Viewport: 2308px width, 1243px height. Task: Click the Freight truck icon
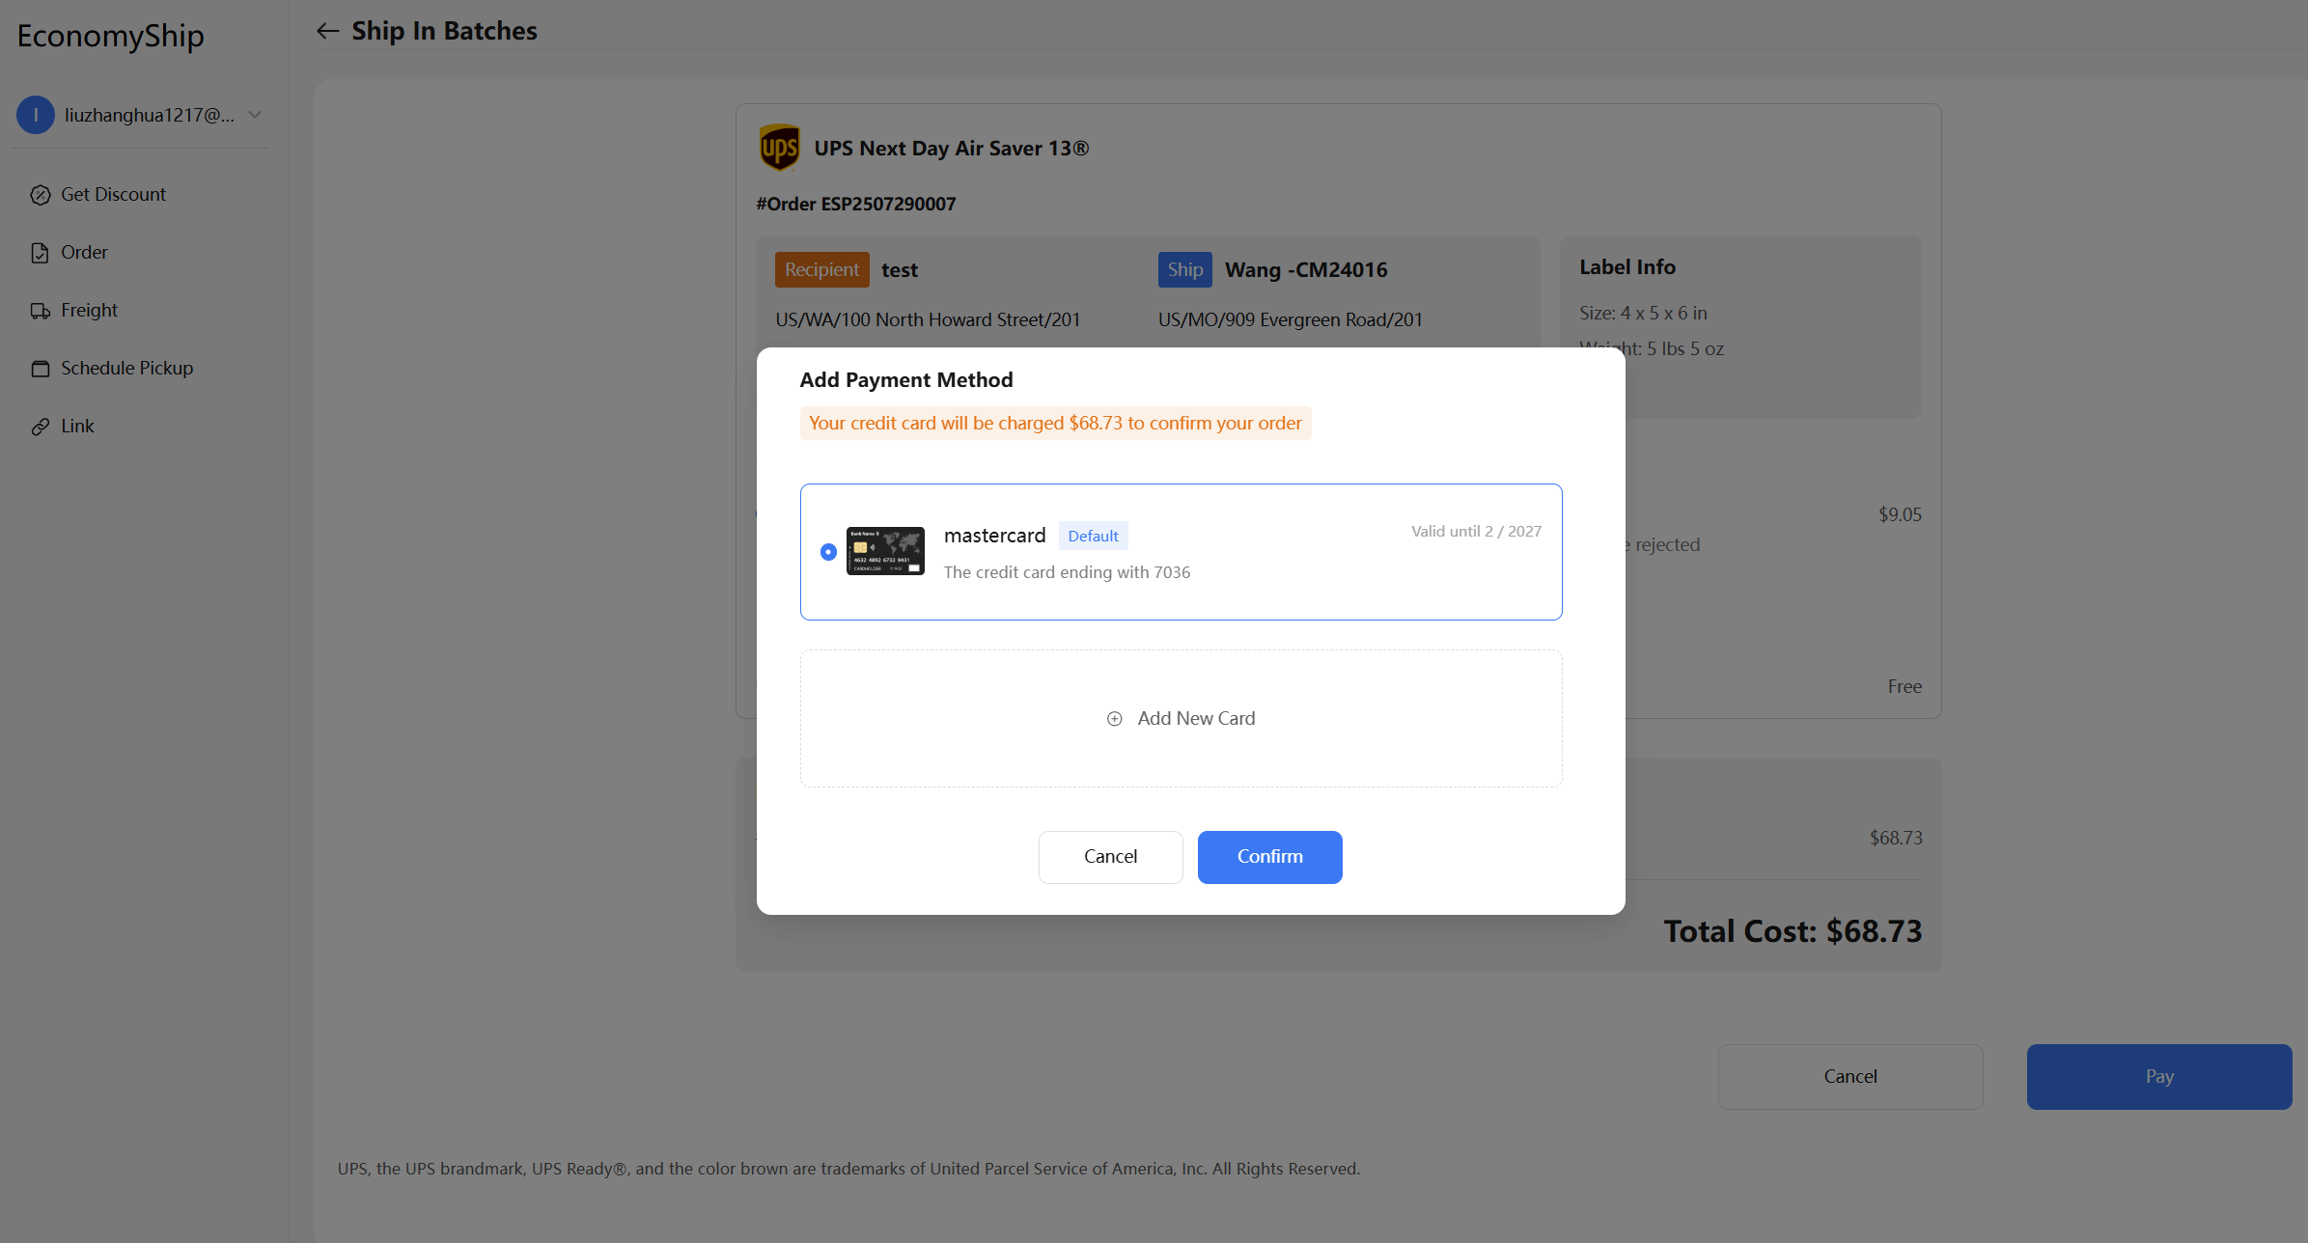[40, 311]
